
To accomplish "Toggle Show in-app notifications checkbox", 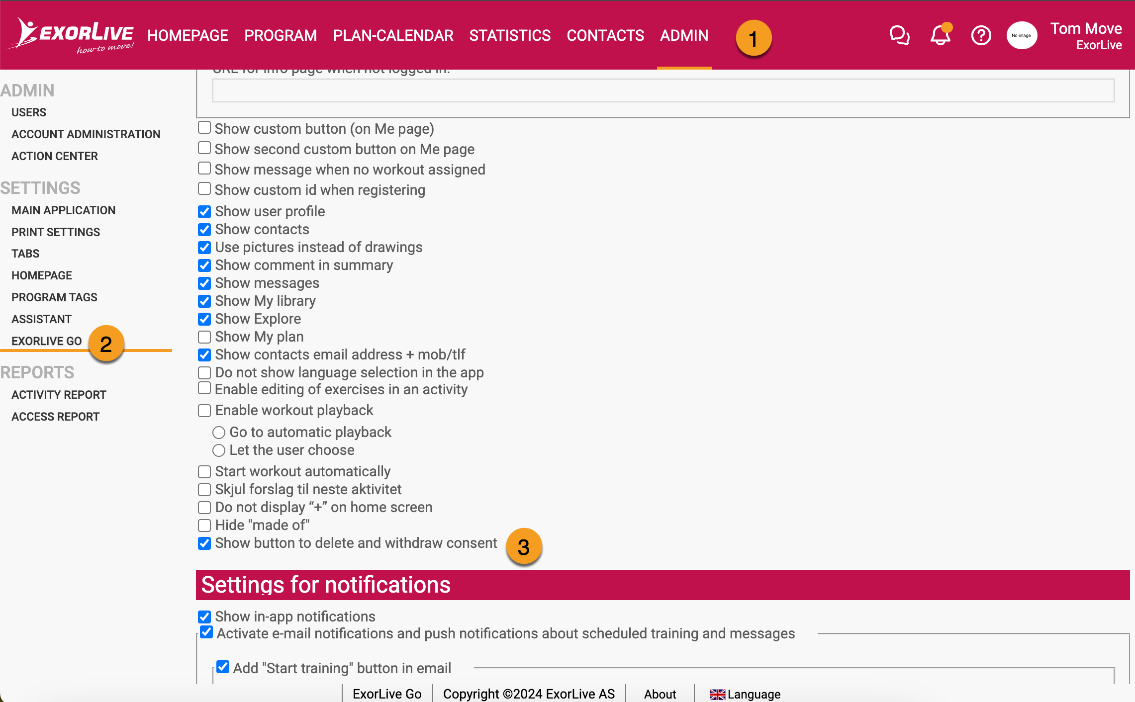I will point(204,617).
